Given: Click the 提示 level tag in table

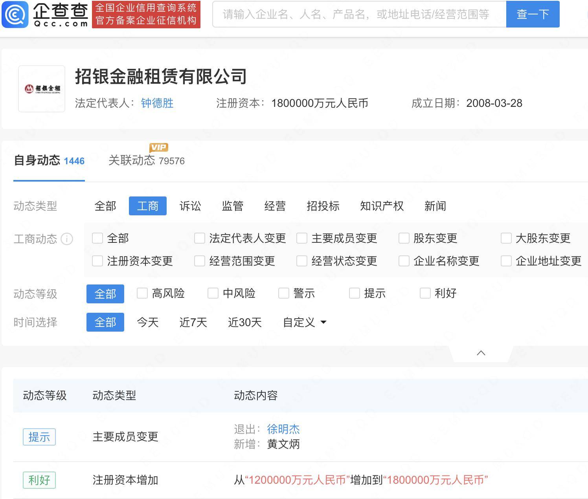Looking at the screenshot, I should tap(39, 437).
